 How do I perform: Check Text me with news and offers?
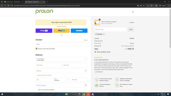tap(37, 90)
